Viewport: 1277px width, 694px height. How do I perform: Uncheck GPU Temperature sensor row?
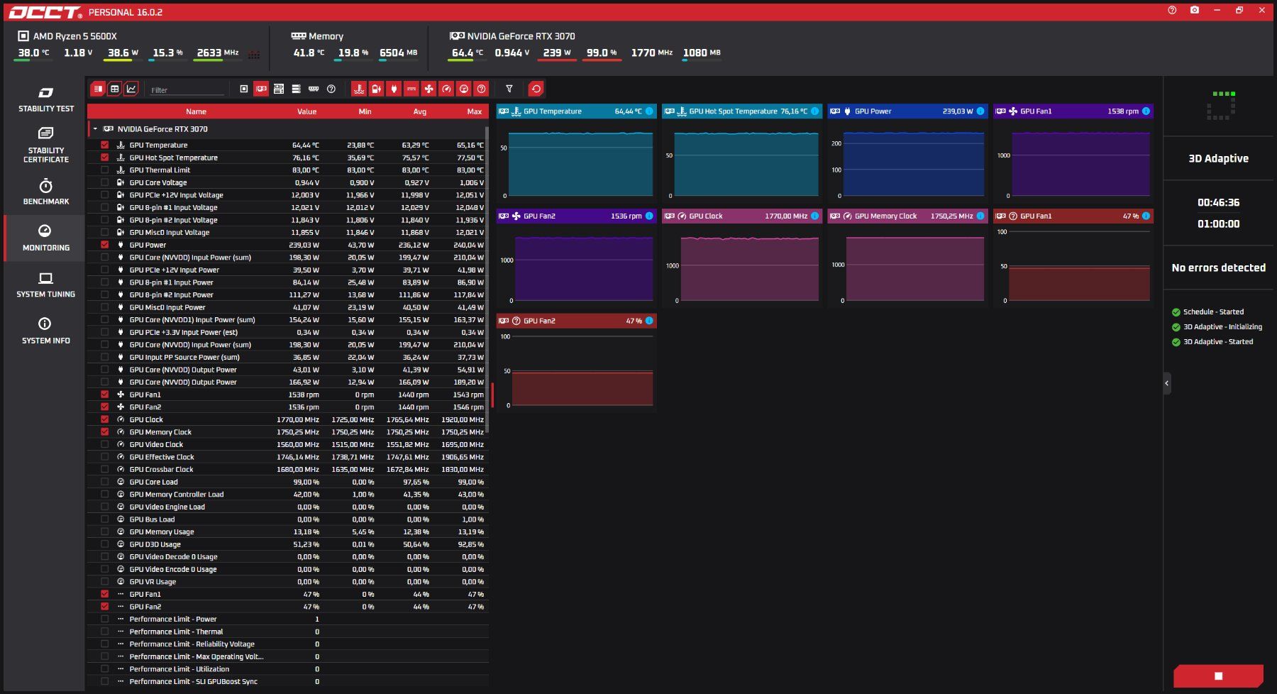105,145
